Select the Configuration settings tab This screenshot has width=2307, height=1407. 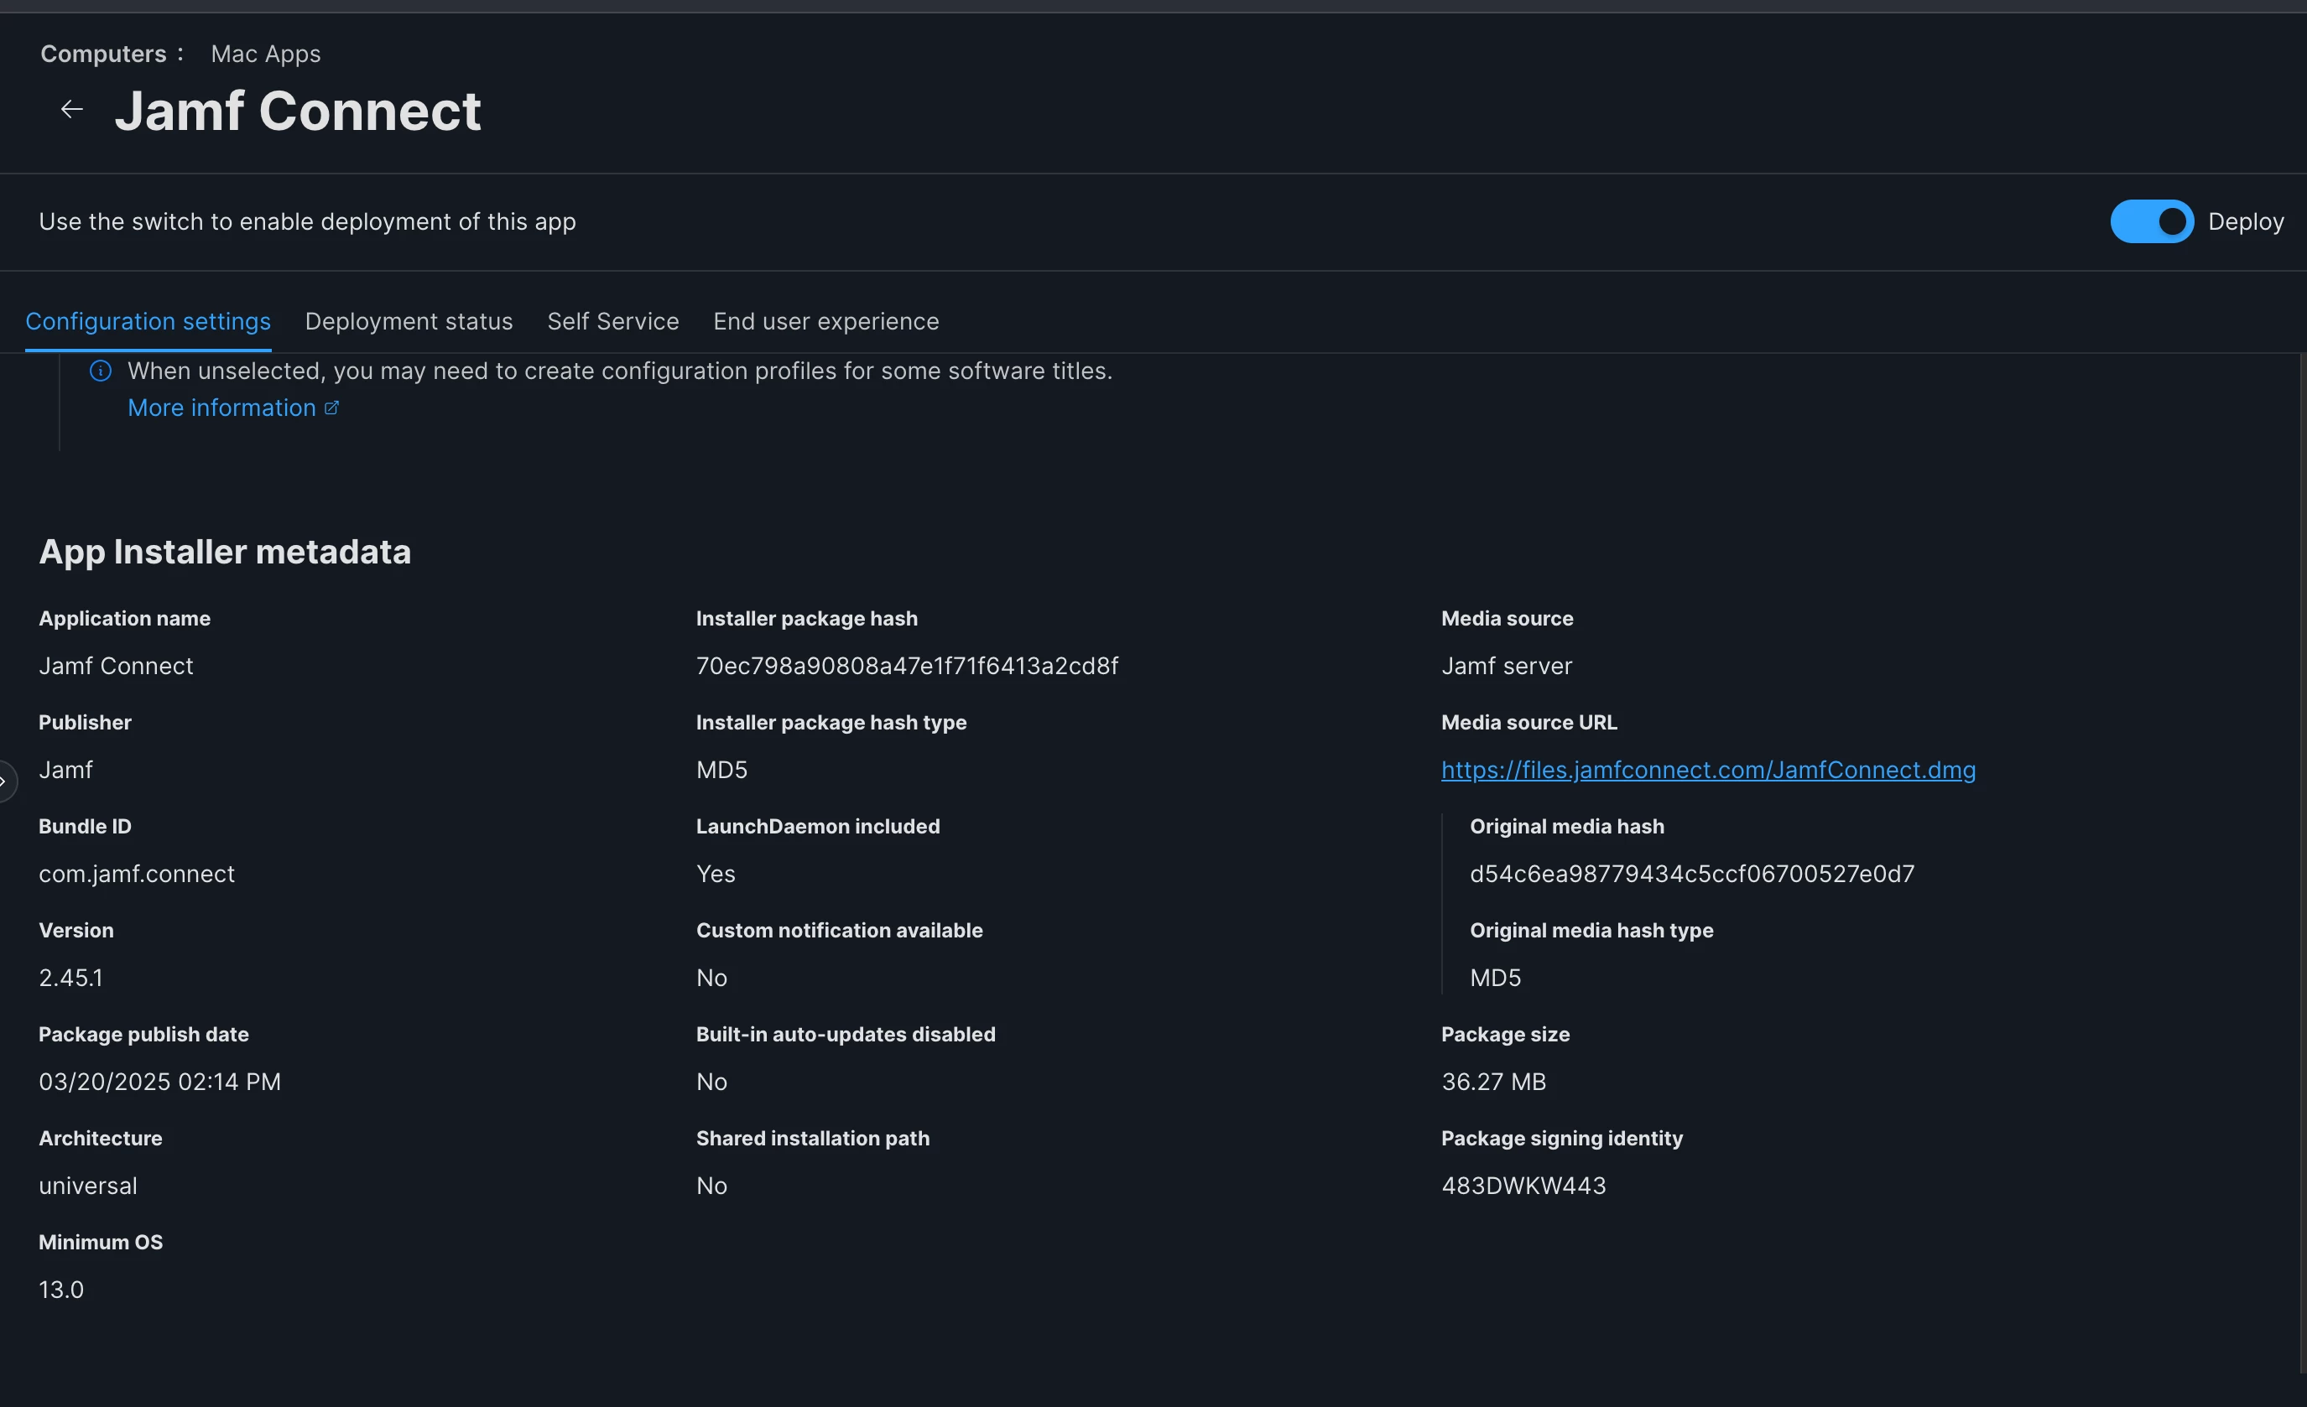pyautogui.click(x=148, y=322)
